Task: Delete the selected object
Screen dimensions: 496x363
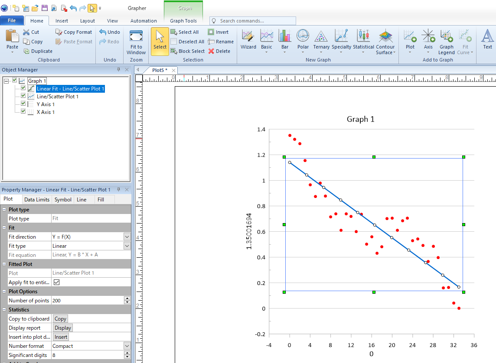Action: (219, 51)
